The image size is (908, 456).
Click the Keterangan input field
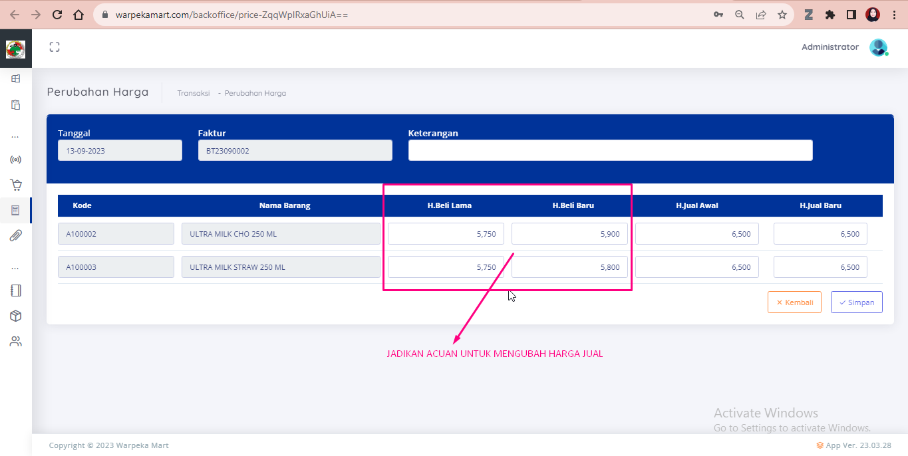611,150
